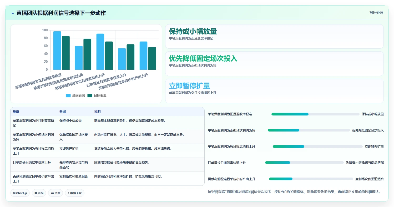Click progress bar for 单笔贡献利润为正但场次利润为负
This screenshot has height=207, width=394.
309,130
